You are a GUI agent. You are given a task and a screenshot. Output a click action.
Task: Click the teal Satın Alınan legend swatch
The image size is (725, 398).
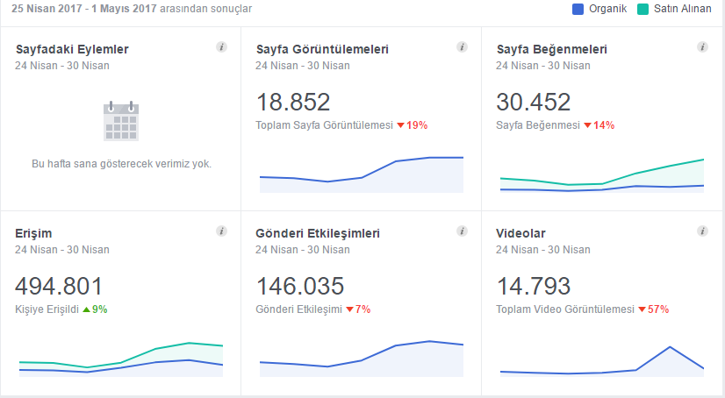coord(642,10)
